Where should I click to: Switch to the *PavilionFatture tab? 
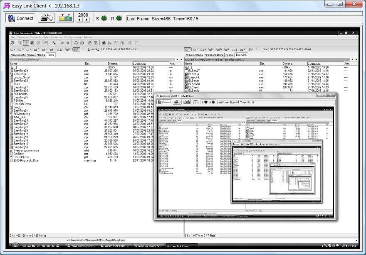[x=214, y=55]
